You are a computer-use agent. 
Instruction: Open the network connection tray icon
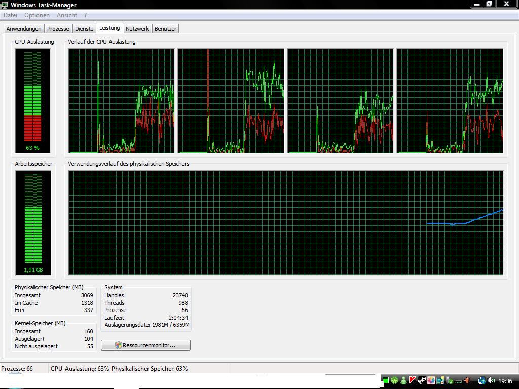coord(483,380)
